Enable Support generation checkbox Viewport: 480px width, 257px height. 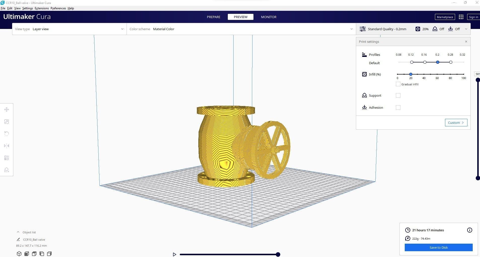[398, 95]
